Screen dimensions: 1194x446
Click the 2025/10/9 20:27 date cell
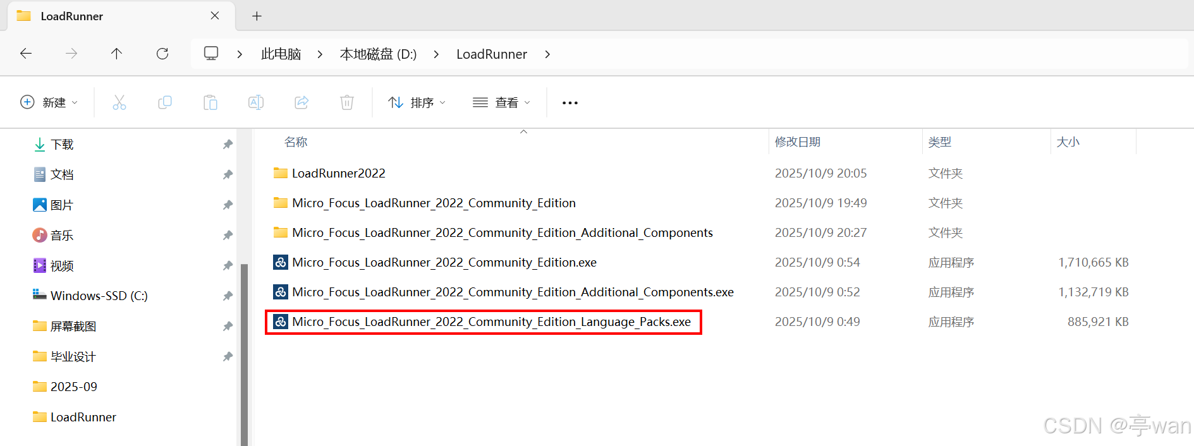pyautogui.click(x=821, y=232)
